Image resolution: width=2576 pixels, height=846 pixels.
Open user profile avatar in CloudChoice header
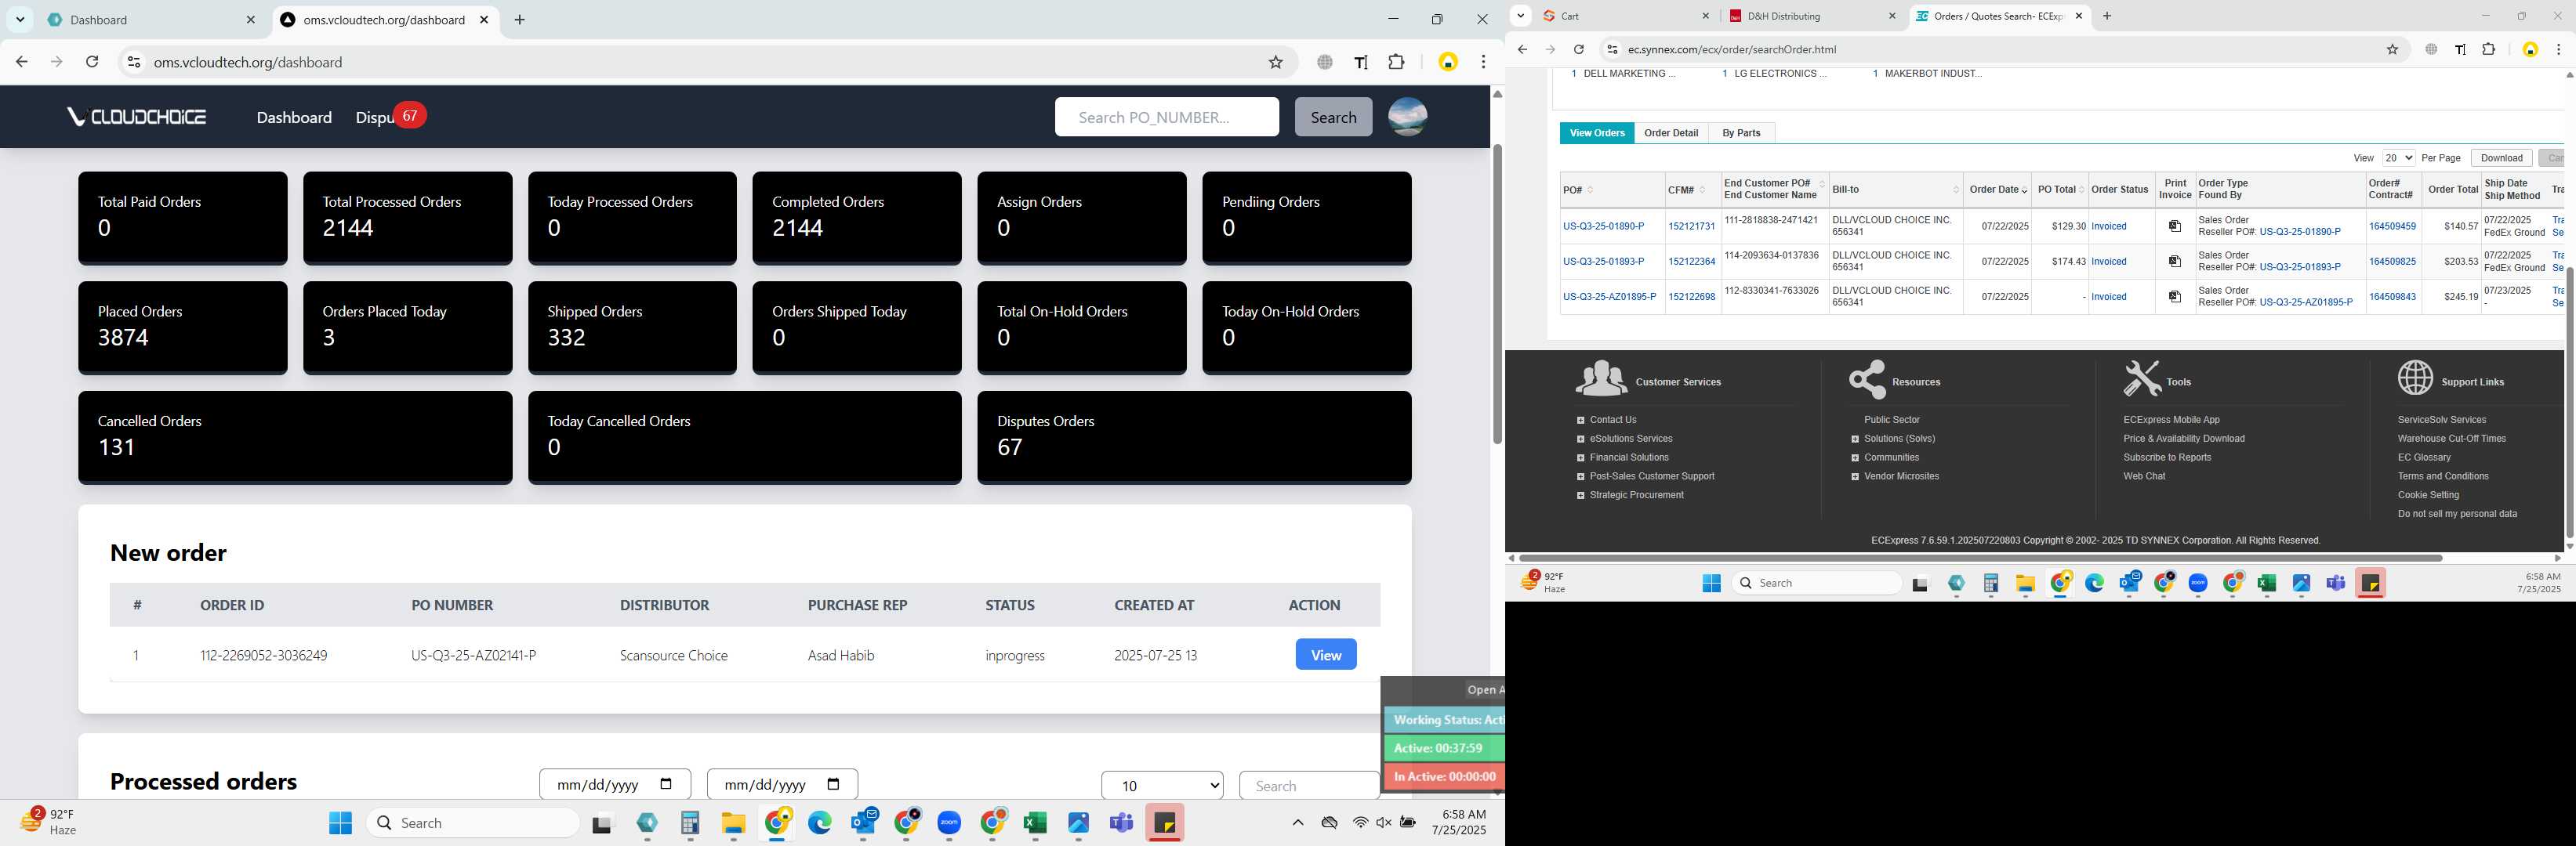click(x=1407, y=117)
